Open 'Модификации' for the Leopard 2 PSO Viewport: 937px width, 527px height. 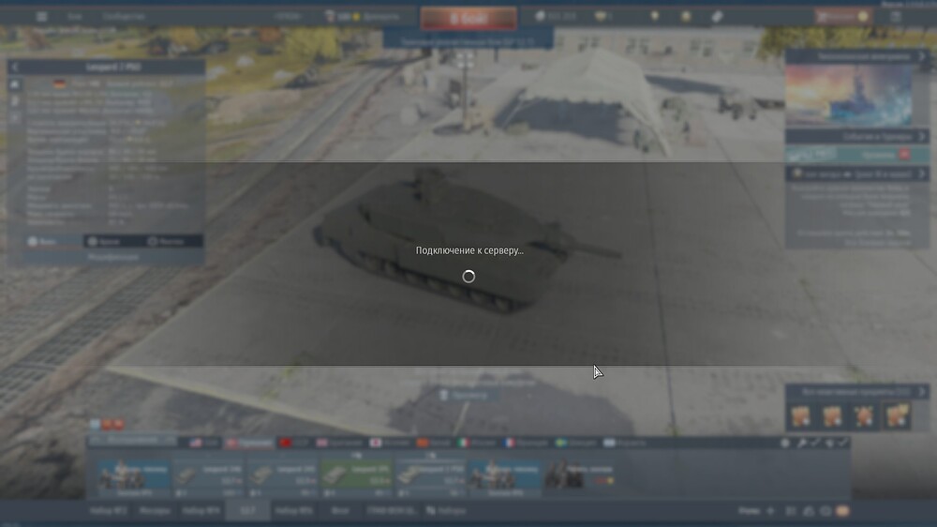coord(112,256)
